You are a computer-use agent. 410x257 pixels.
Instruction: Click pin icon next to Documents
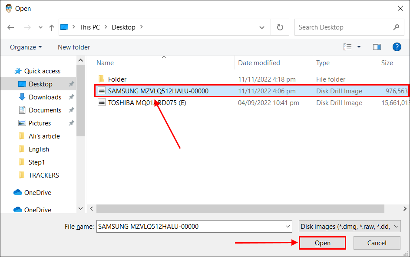tap(71, 110)
